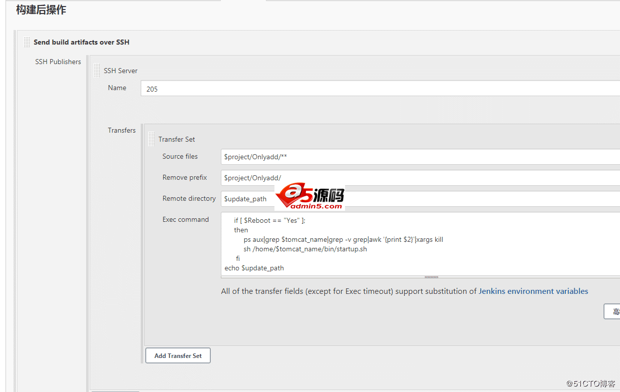Click the Add Transfer Set button
Screen dimensions: 620x392
click(178, 355)
